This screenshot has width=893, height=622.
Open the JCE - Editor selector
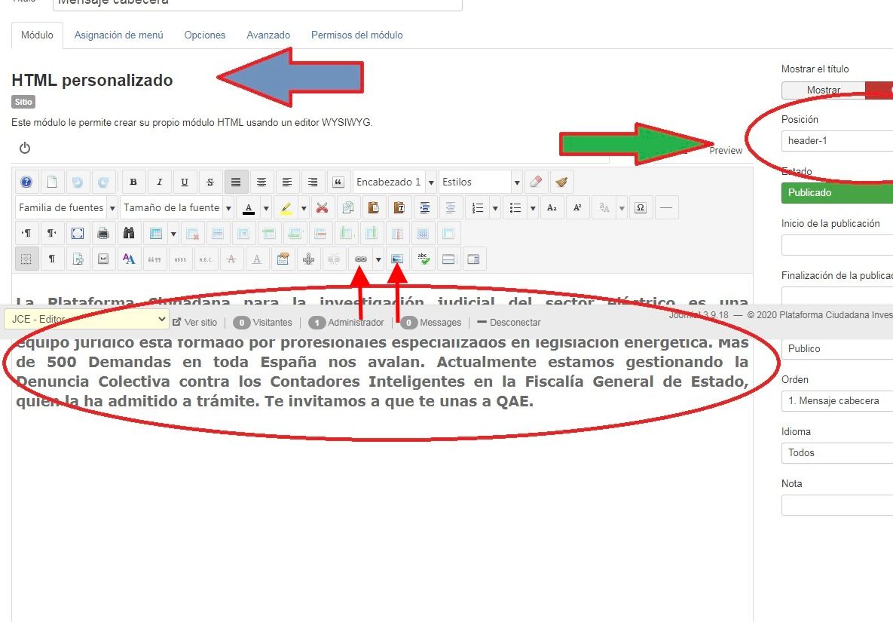coord(87,319)
